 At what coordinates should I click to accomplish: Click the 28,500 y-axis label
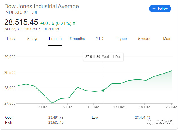[10, 72]
